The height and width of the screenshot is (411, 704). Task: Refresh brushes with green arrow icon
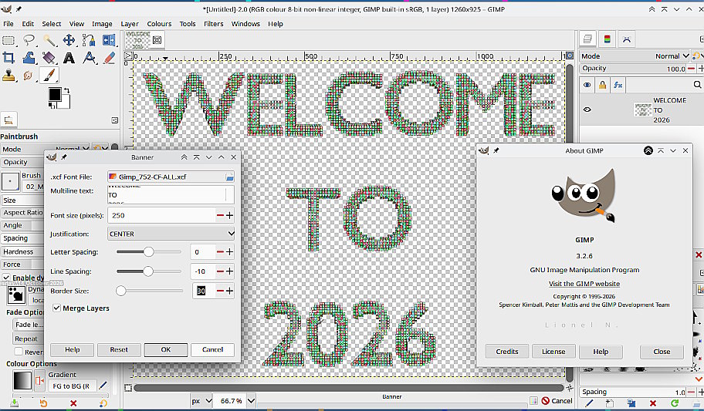click(x=675, y=403)
